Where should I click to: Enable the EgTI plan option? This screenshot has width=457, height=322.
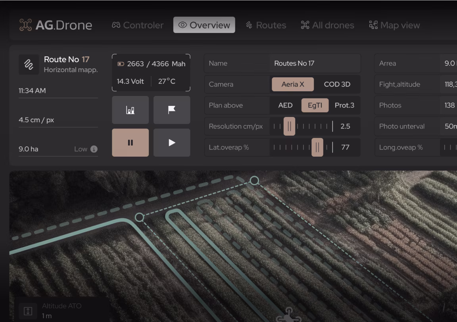coord(315,105)
